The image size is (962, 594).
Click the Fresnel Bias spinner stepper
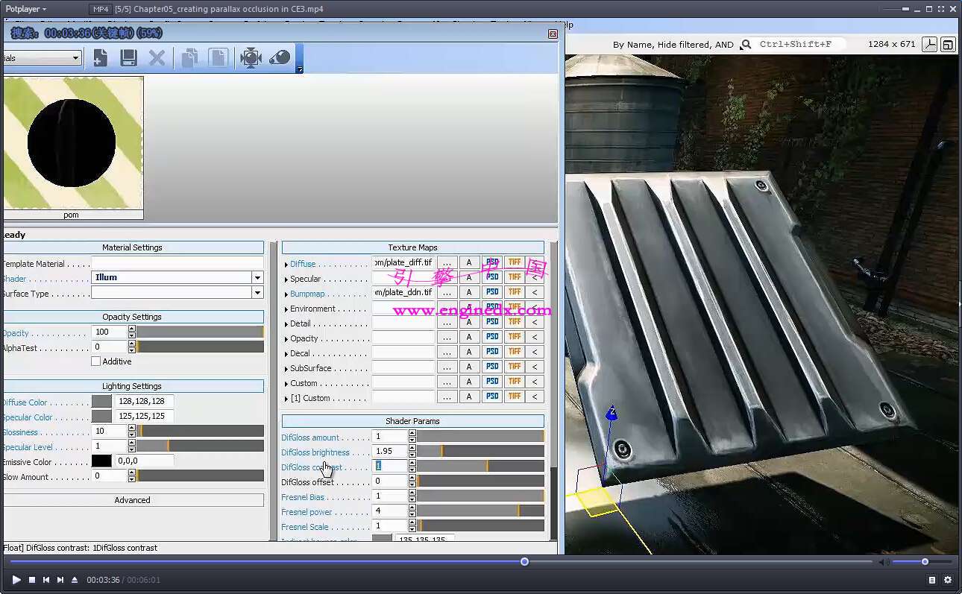click(x=412, y=496)
